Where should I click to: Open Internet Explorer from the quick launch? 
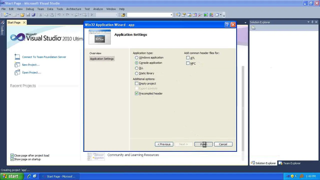coord(29,176)
